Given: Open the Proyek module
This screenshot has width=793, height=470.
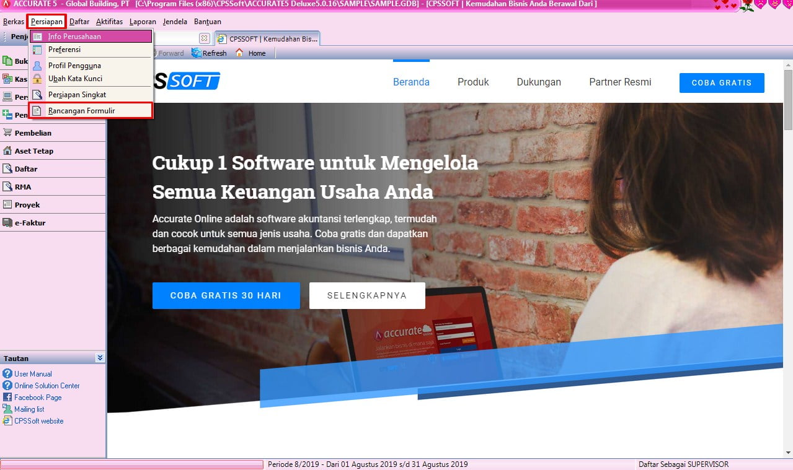Looking at the screenshot, I should [53, 204].
